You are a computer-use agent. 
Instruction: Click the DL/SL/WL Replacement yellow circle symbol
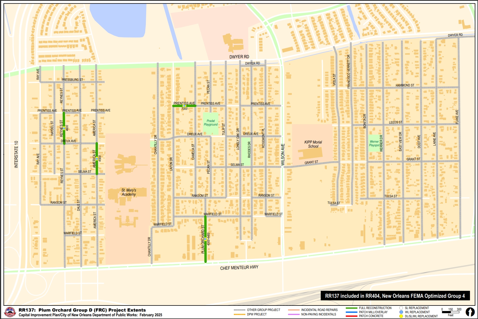coord(401,316)
